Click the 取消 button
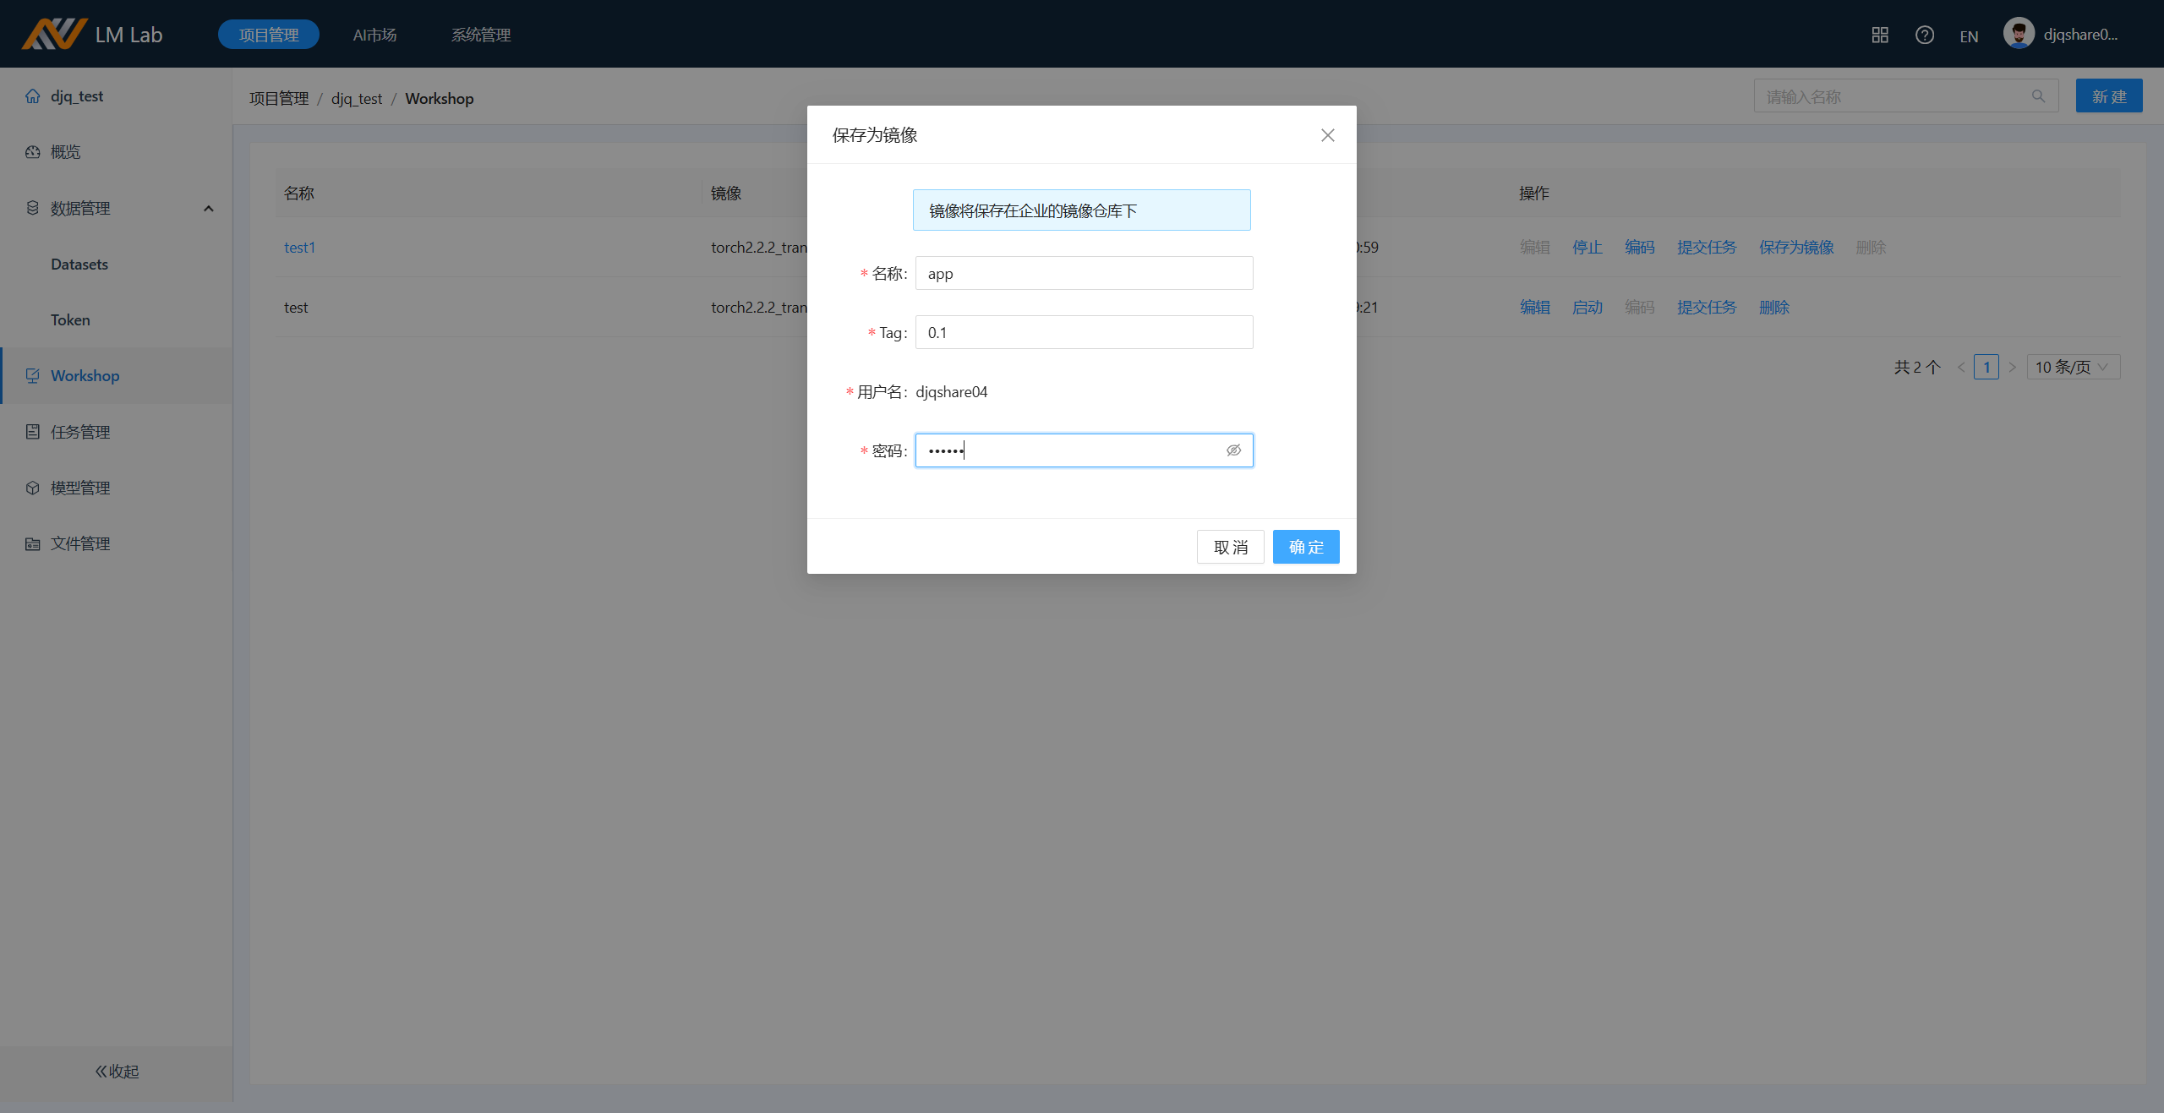The image size is (2164, 1113). [x=1230, y=547]
